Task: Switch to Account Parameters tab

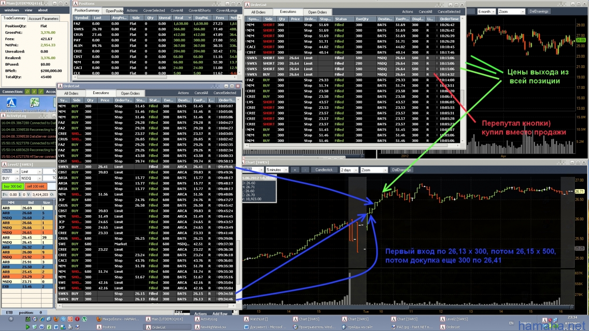Action: 44,18
